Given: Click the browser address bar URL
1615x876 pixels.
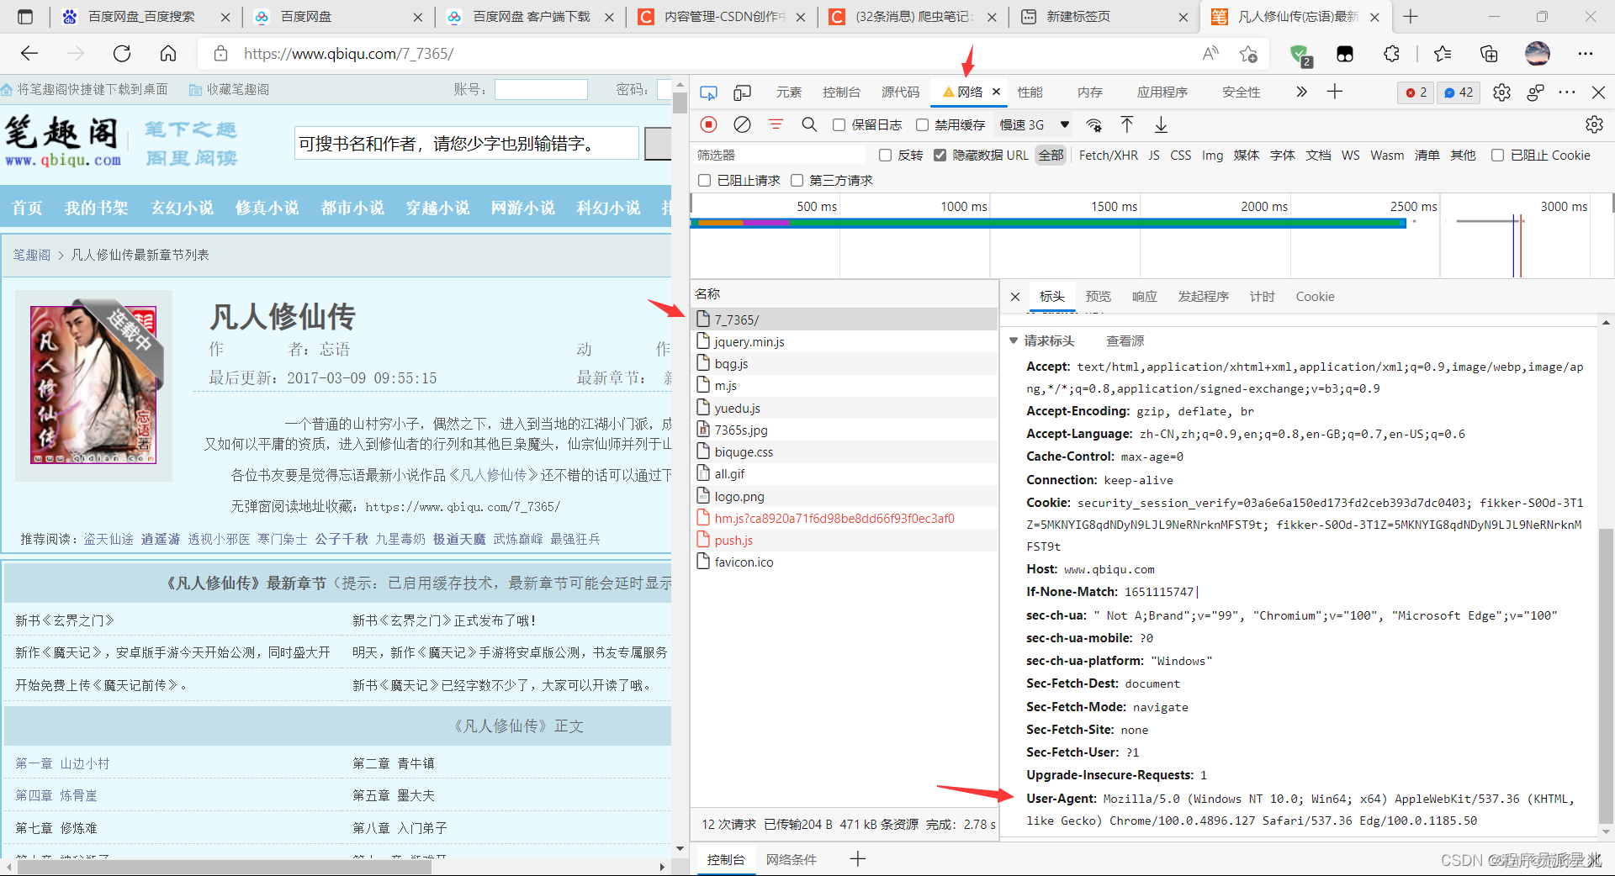Looking at the screenshot, I should click(x=348, y=54).
